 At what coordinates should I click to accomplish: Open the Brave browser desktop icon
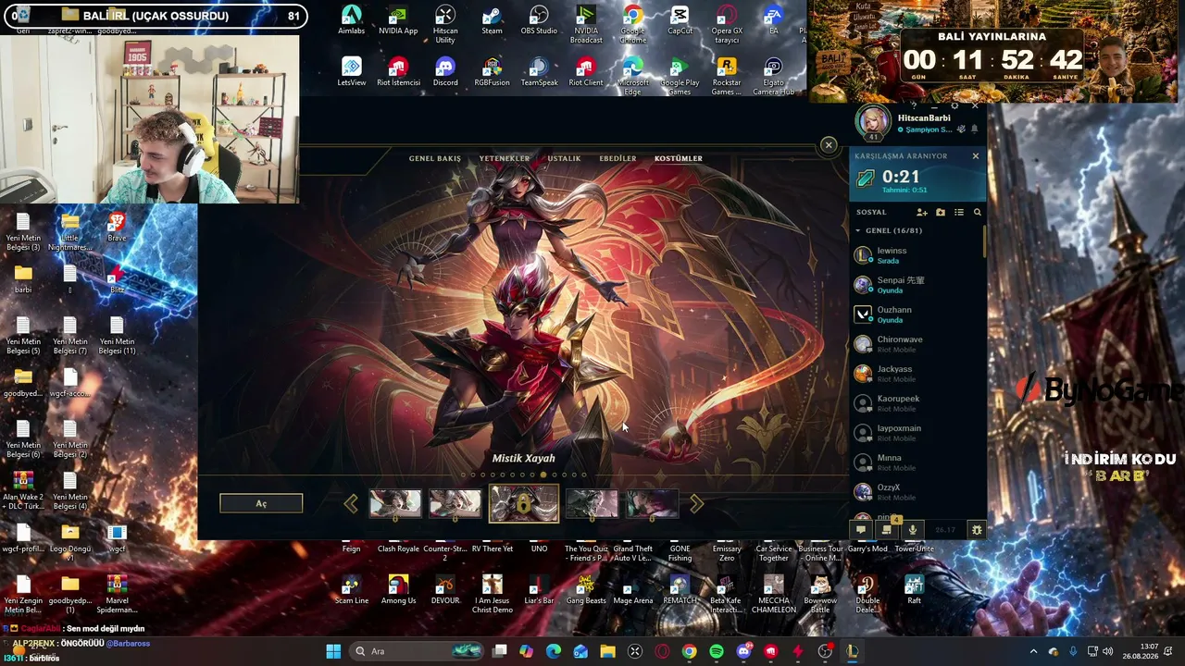pos(117,228)
